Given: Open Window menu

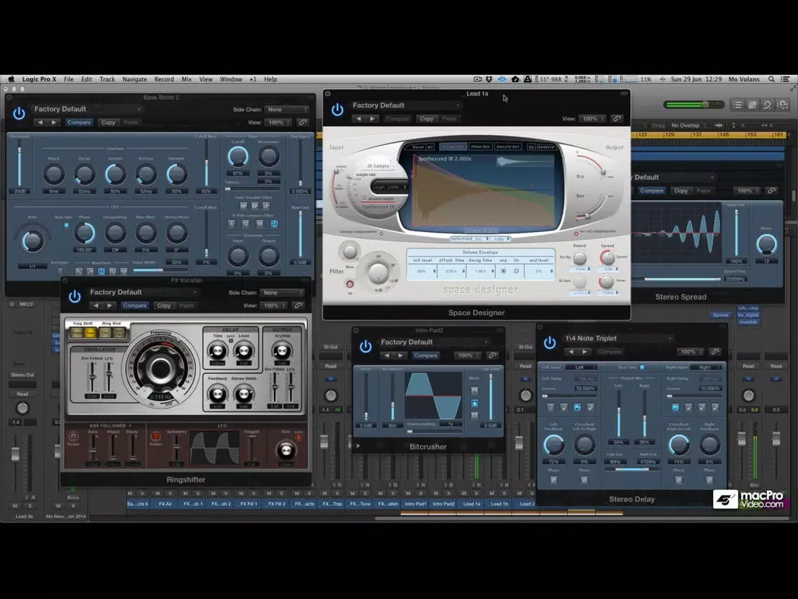Looking at the screenshot, I should 231,79.
